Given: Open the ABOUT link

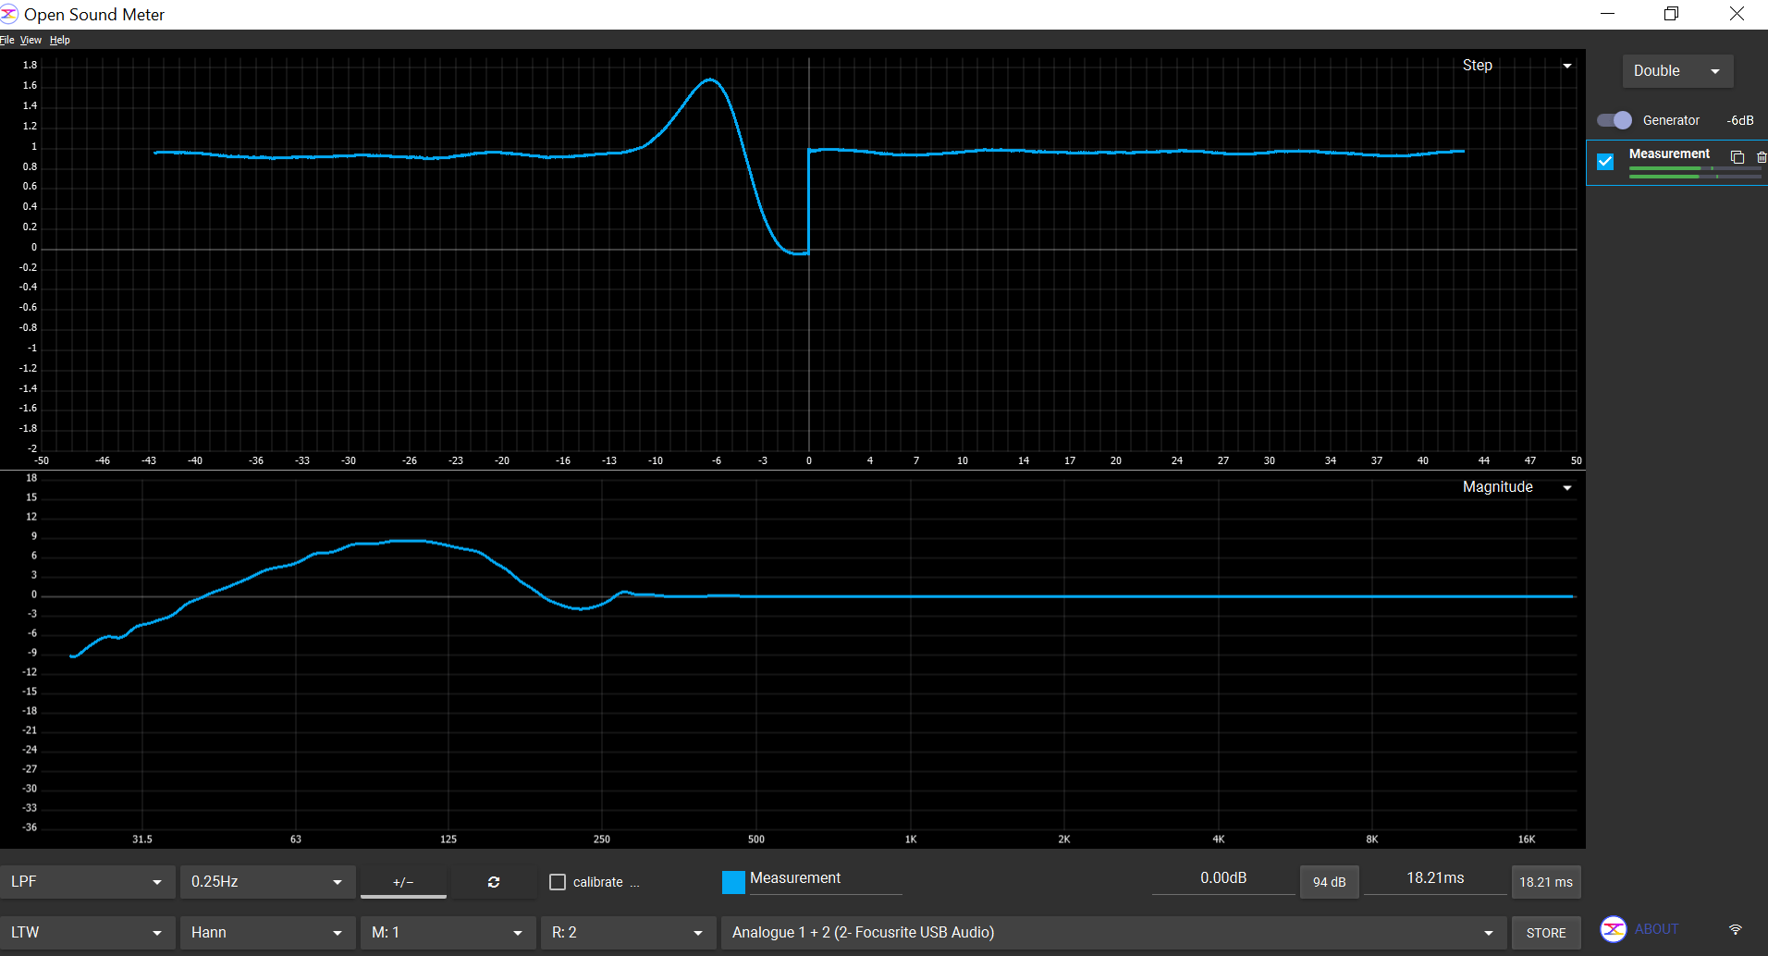Looking at the screenshot, I should [1656, 929].
